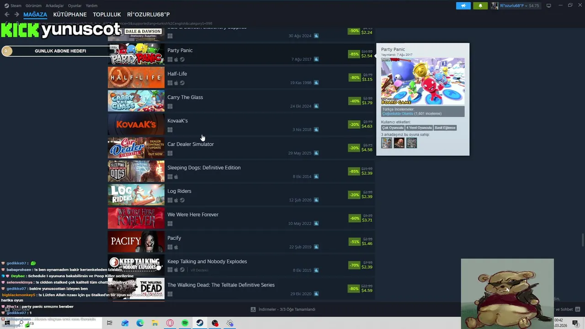The height and width of the screenshot is (329, 585).
Task: Open Sleeping Dogs: Definitive Edition title
Action: [204, 168]
